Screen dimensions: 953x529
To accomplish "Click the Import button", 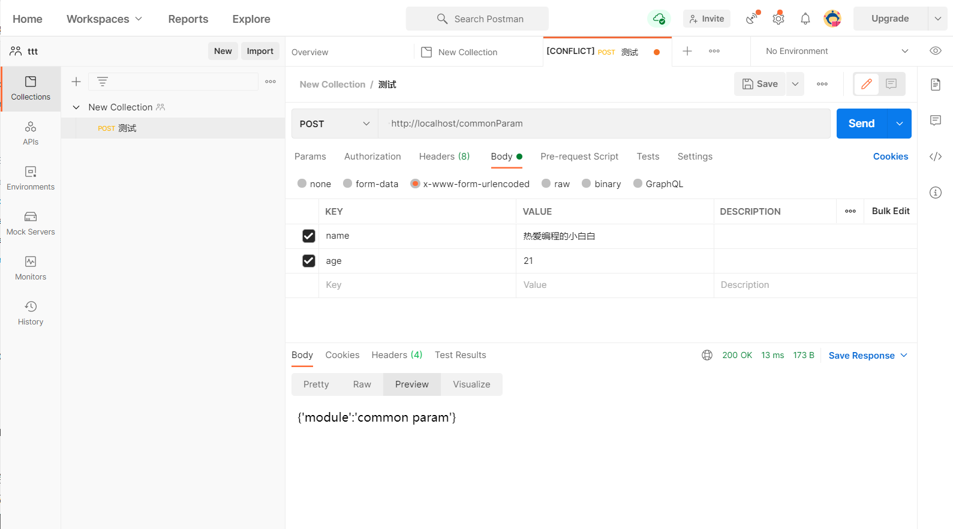I will 260,51.
